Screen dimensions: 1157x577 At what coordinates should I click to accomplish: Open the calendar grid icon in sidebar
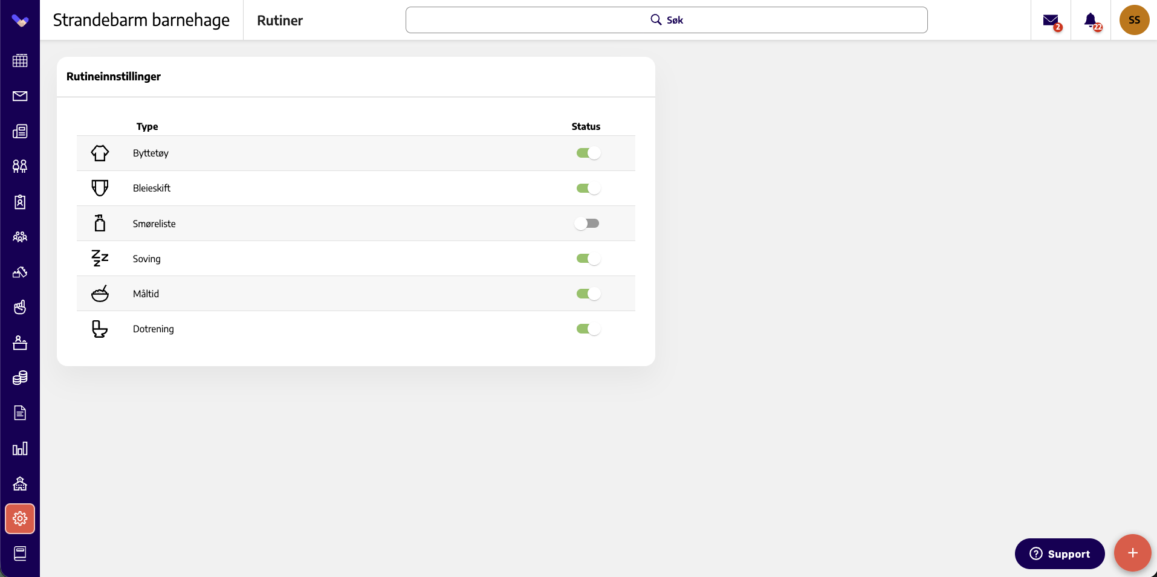pyautogui.click(x=20, y=60)
